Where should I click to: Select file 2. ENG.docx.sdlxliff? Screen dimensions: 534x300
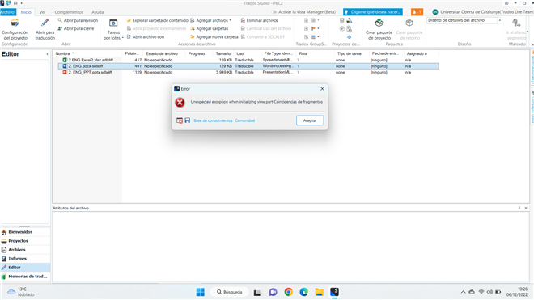[x=248, y=66]
